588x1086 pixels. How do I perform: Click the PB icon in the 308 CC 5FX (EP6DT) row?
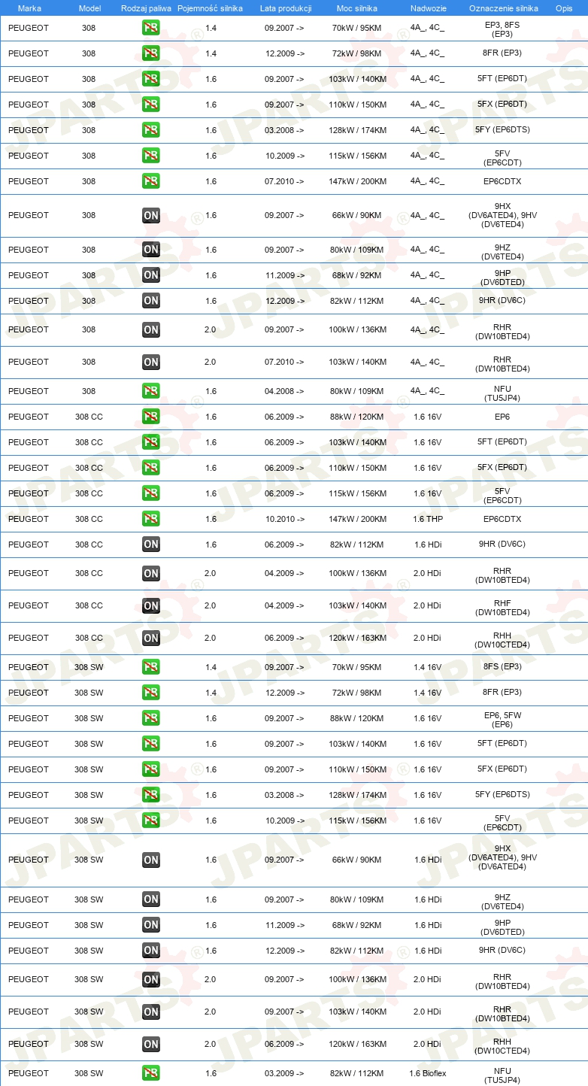tap(151, 468)
